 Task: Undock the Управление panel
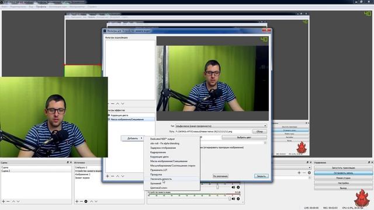pyautogui.click(x=369, y=162)
